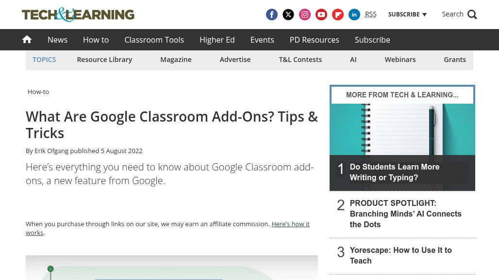Click the Flipboard social icon
This screenshot has height=280, width=499.
[x=338, y=15]
